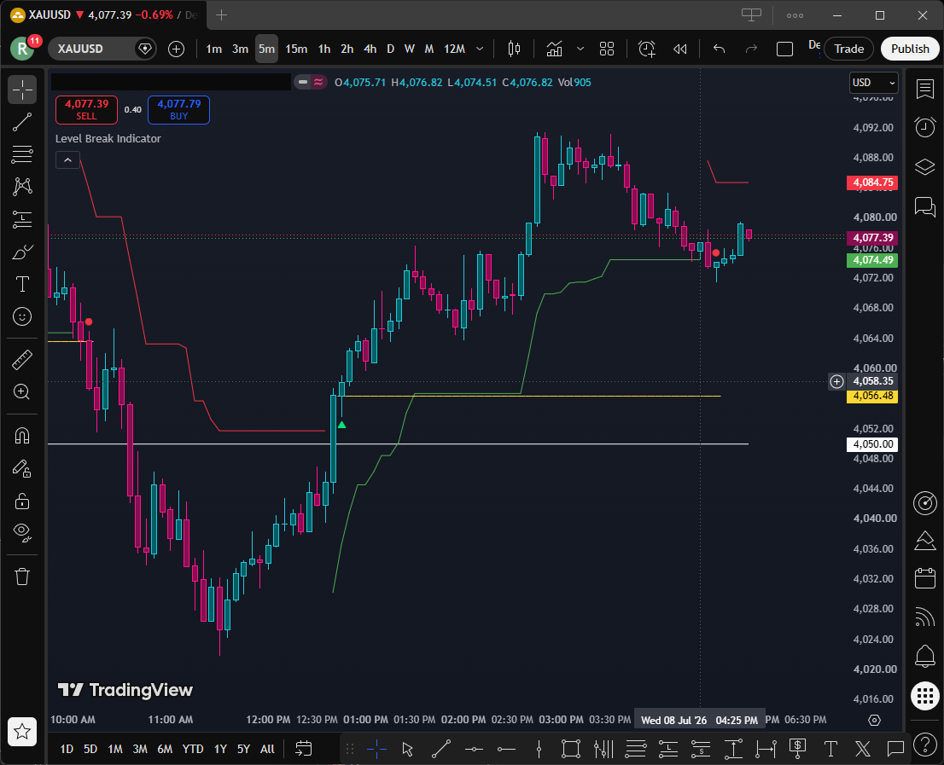
Task: Open the user profile avatar menu
Action: coord(22,49)
